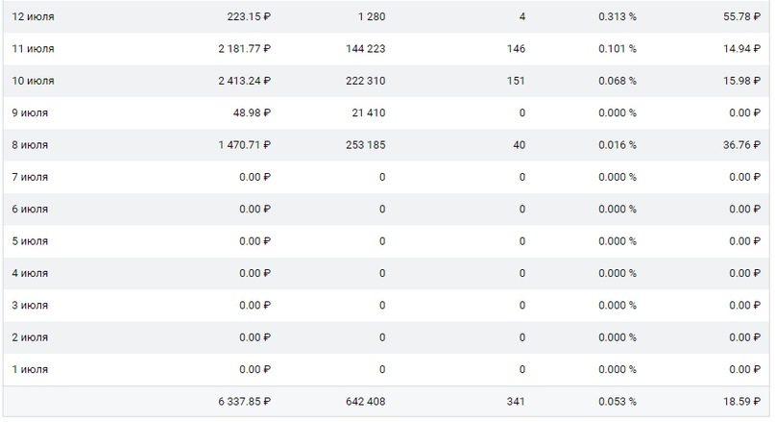Select the 0.313 % CTR cell
775x422 pixels.
pyautogui.click(x=618, y=16)
